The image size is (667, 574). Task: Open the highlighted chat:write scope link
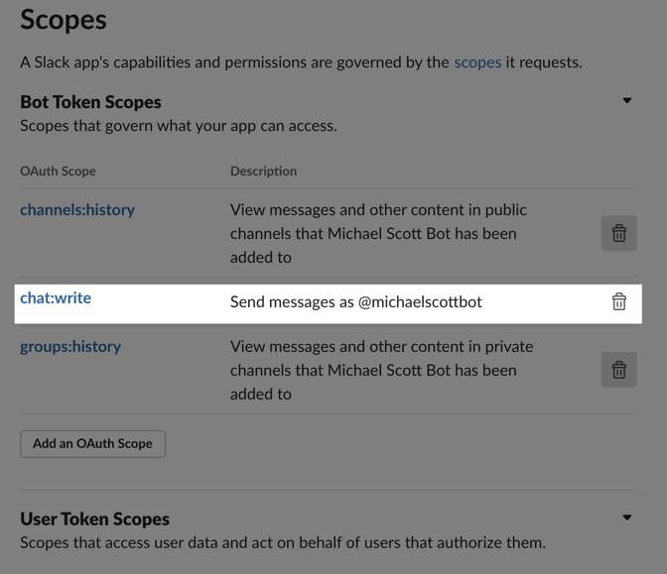tap(56, 298)
